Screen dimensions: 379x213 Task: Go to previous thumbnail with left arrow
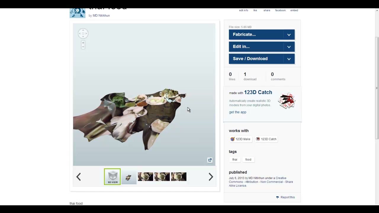[78, 177]
